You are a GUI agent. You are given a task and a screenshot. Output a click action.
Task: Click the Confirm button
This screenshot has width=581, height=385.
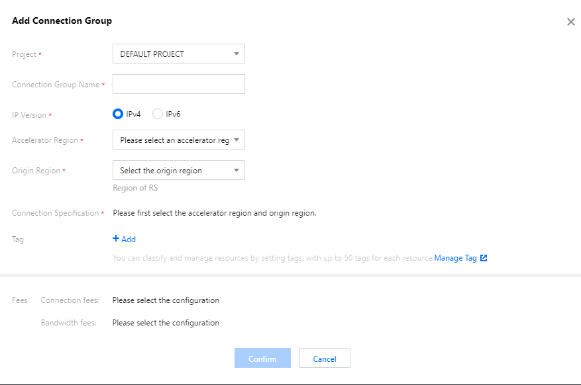coord(262,359)
